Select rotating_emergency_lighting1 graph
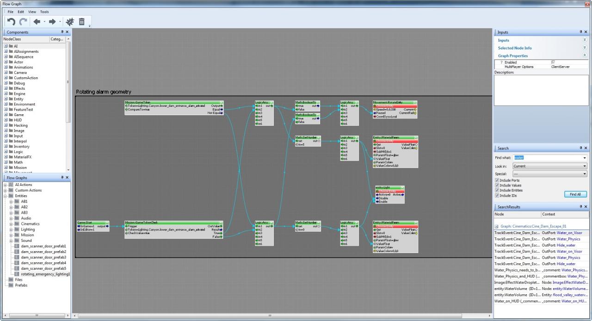Screen dimensions: 592x321 click(45, 274)
